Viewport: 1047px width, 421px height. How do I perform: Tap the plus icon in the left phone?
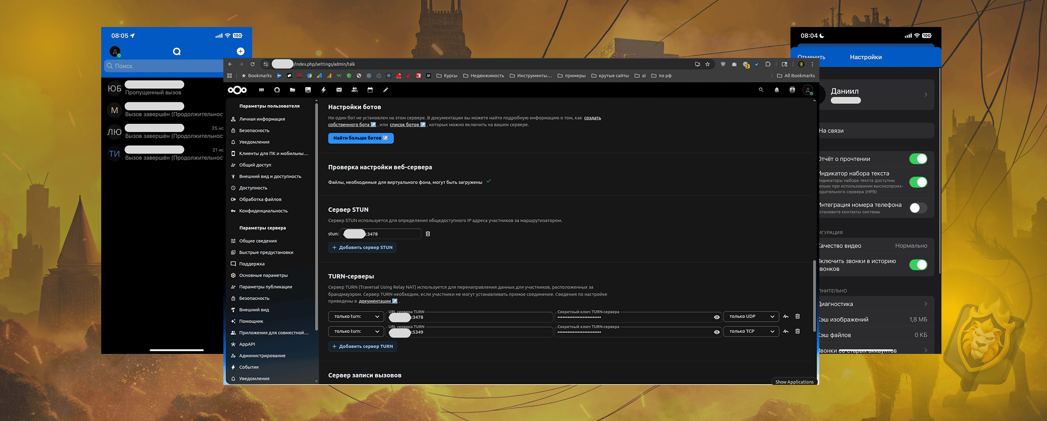pos(240,51)
